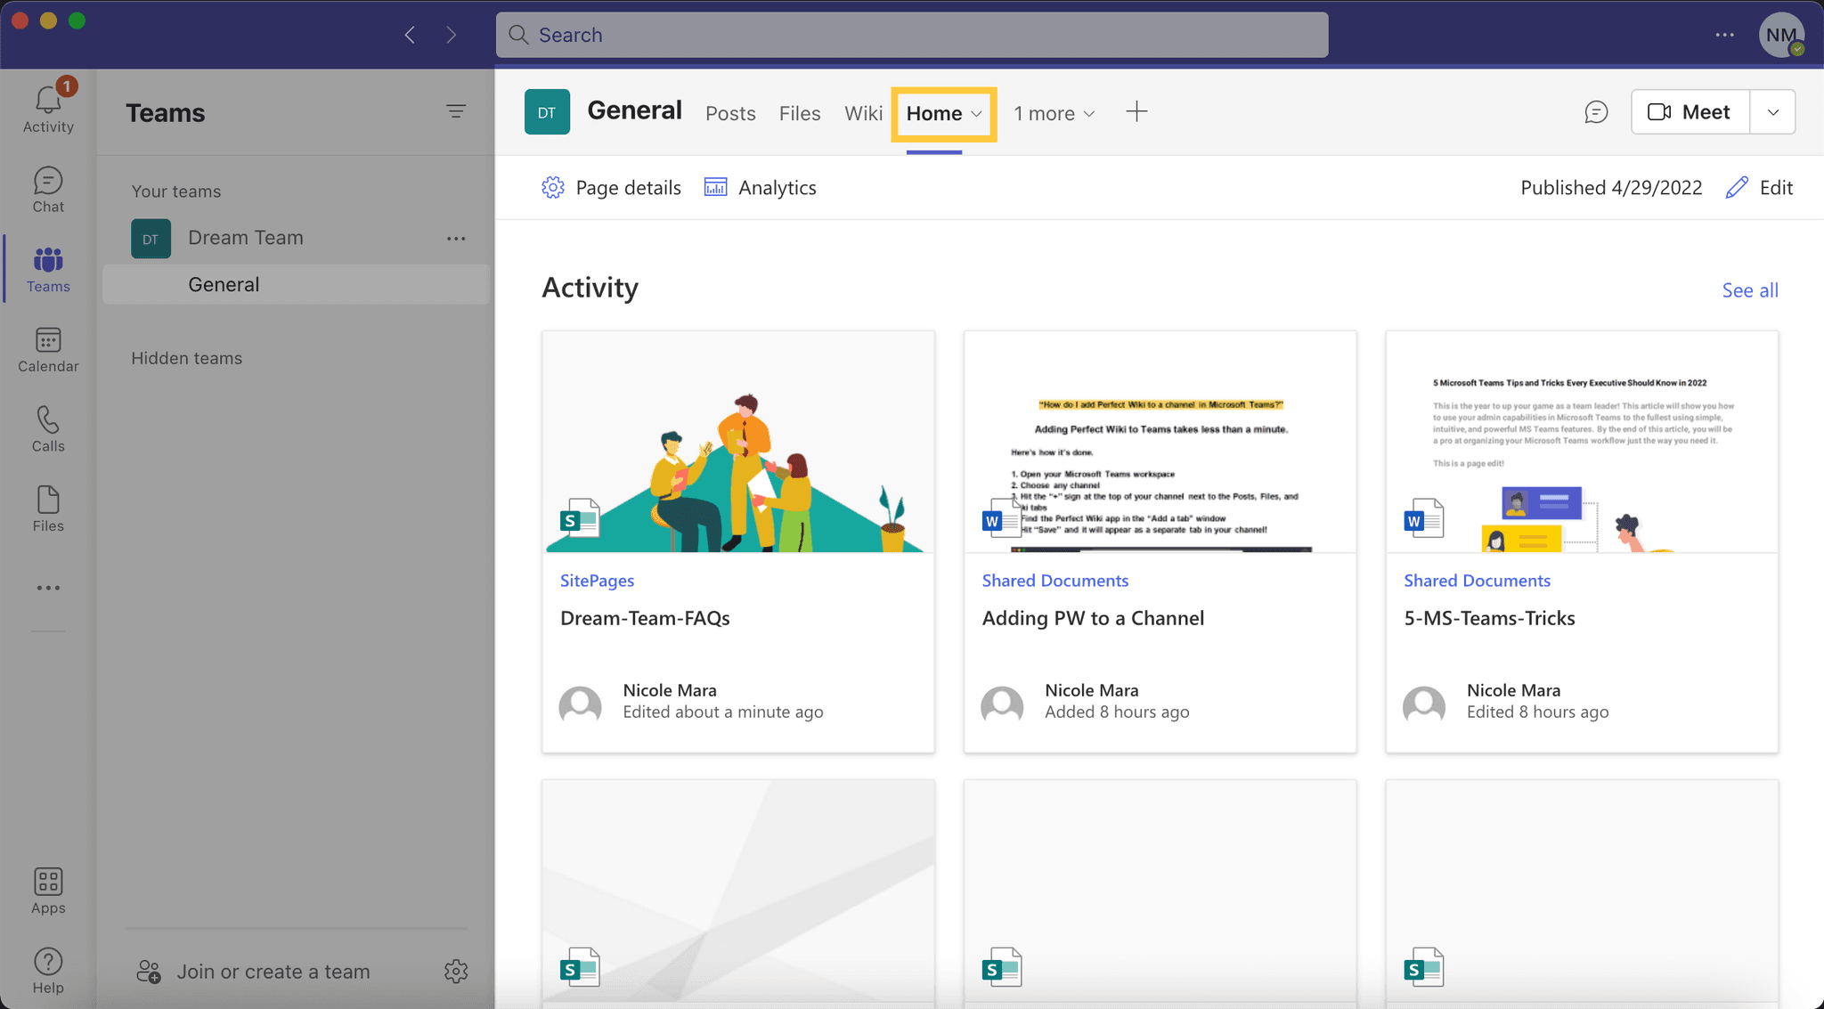1824x1009 pixels.
Task: Switch to the Posts tab
Action: pos(729,113)
